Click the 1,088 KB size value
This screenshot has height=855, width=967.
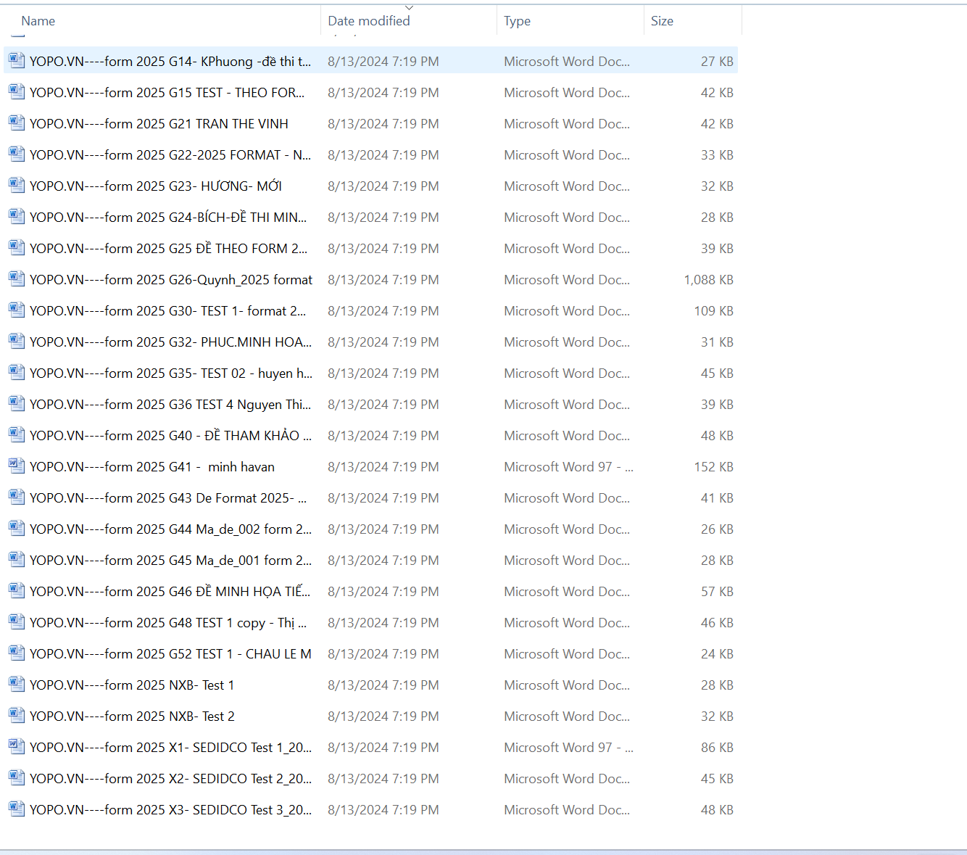point(708,280)
